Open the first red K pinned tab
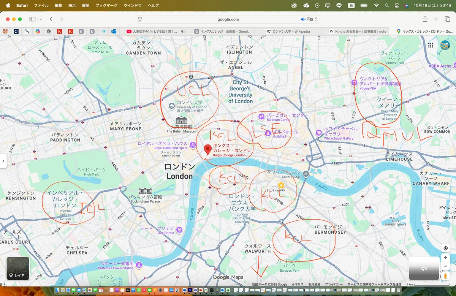 click(x=60, y=32)
